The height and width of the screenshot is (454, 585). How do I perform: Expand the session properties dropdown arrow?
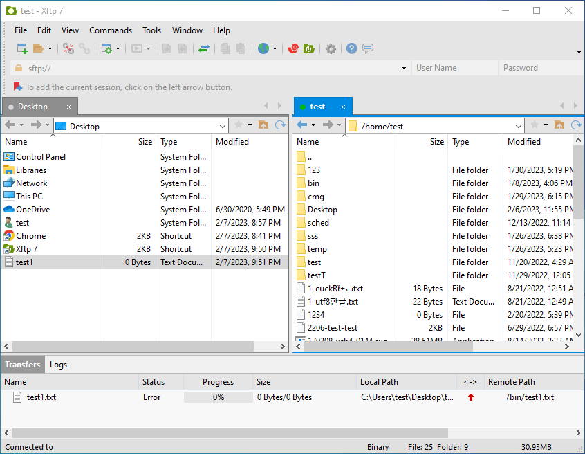pyautogui.click(x=118, y=49)
